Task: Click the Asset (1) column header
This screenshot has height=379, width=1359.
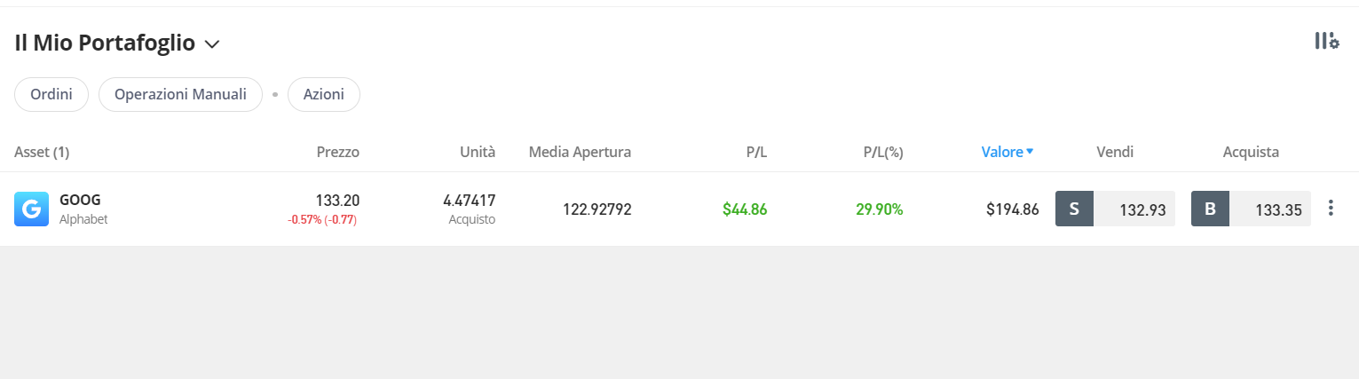Action: (x=42, y=152)
